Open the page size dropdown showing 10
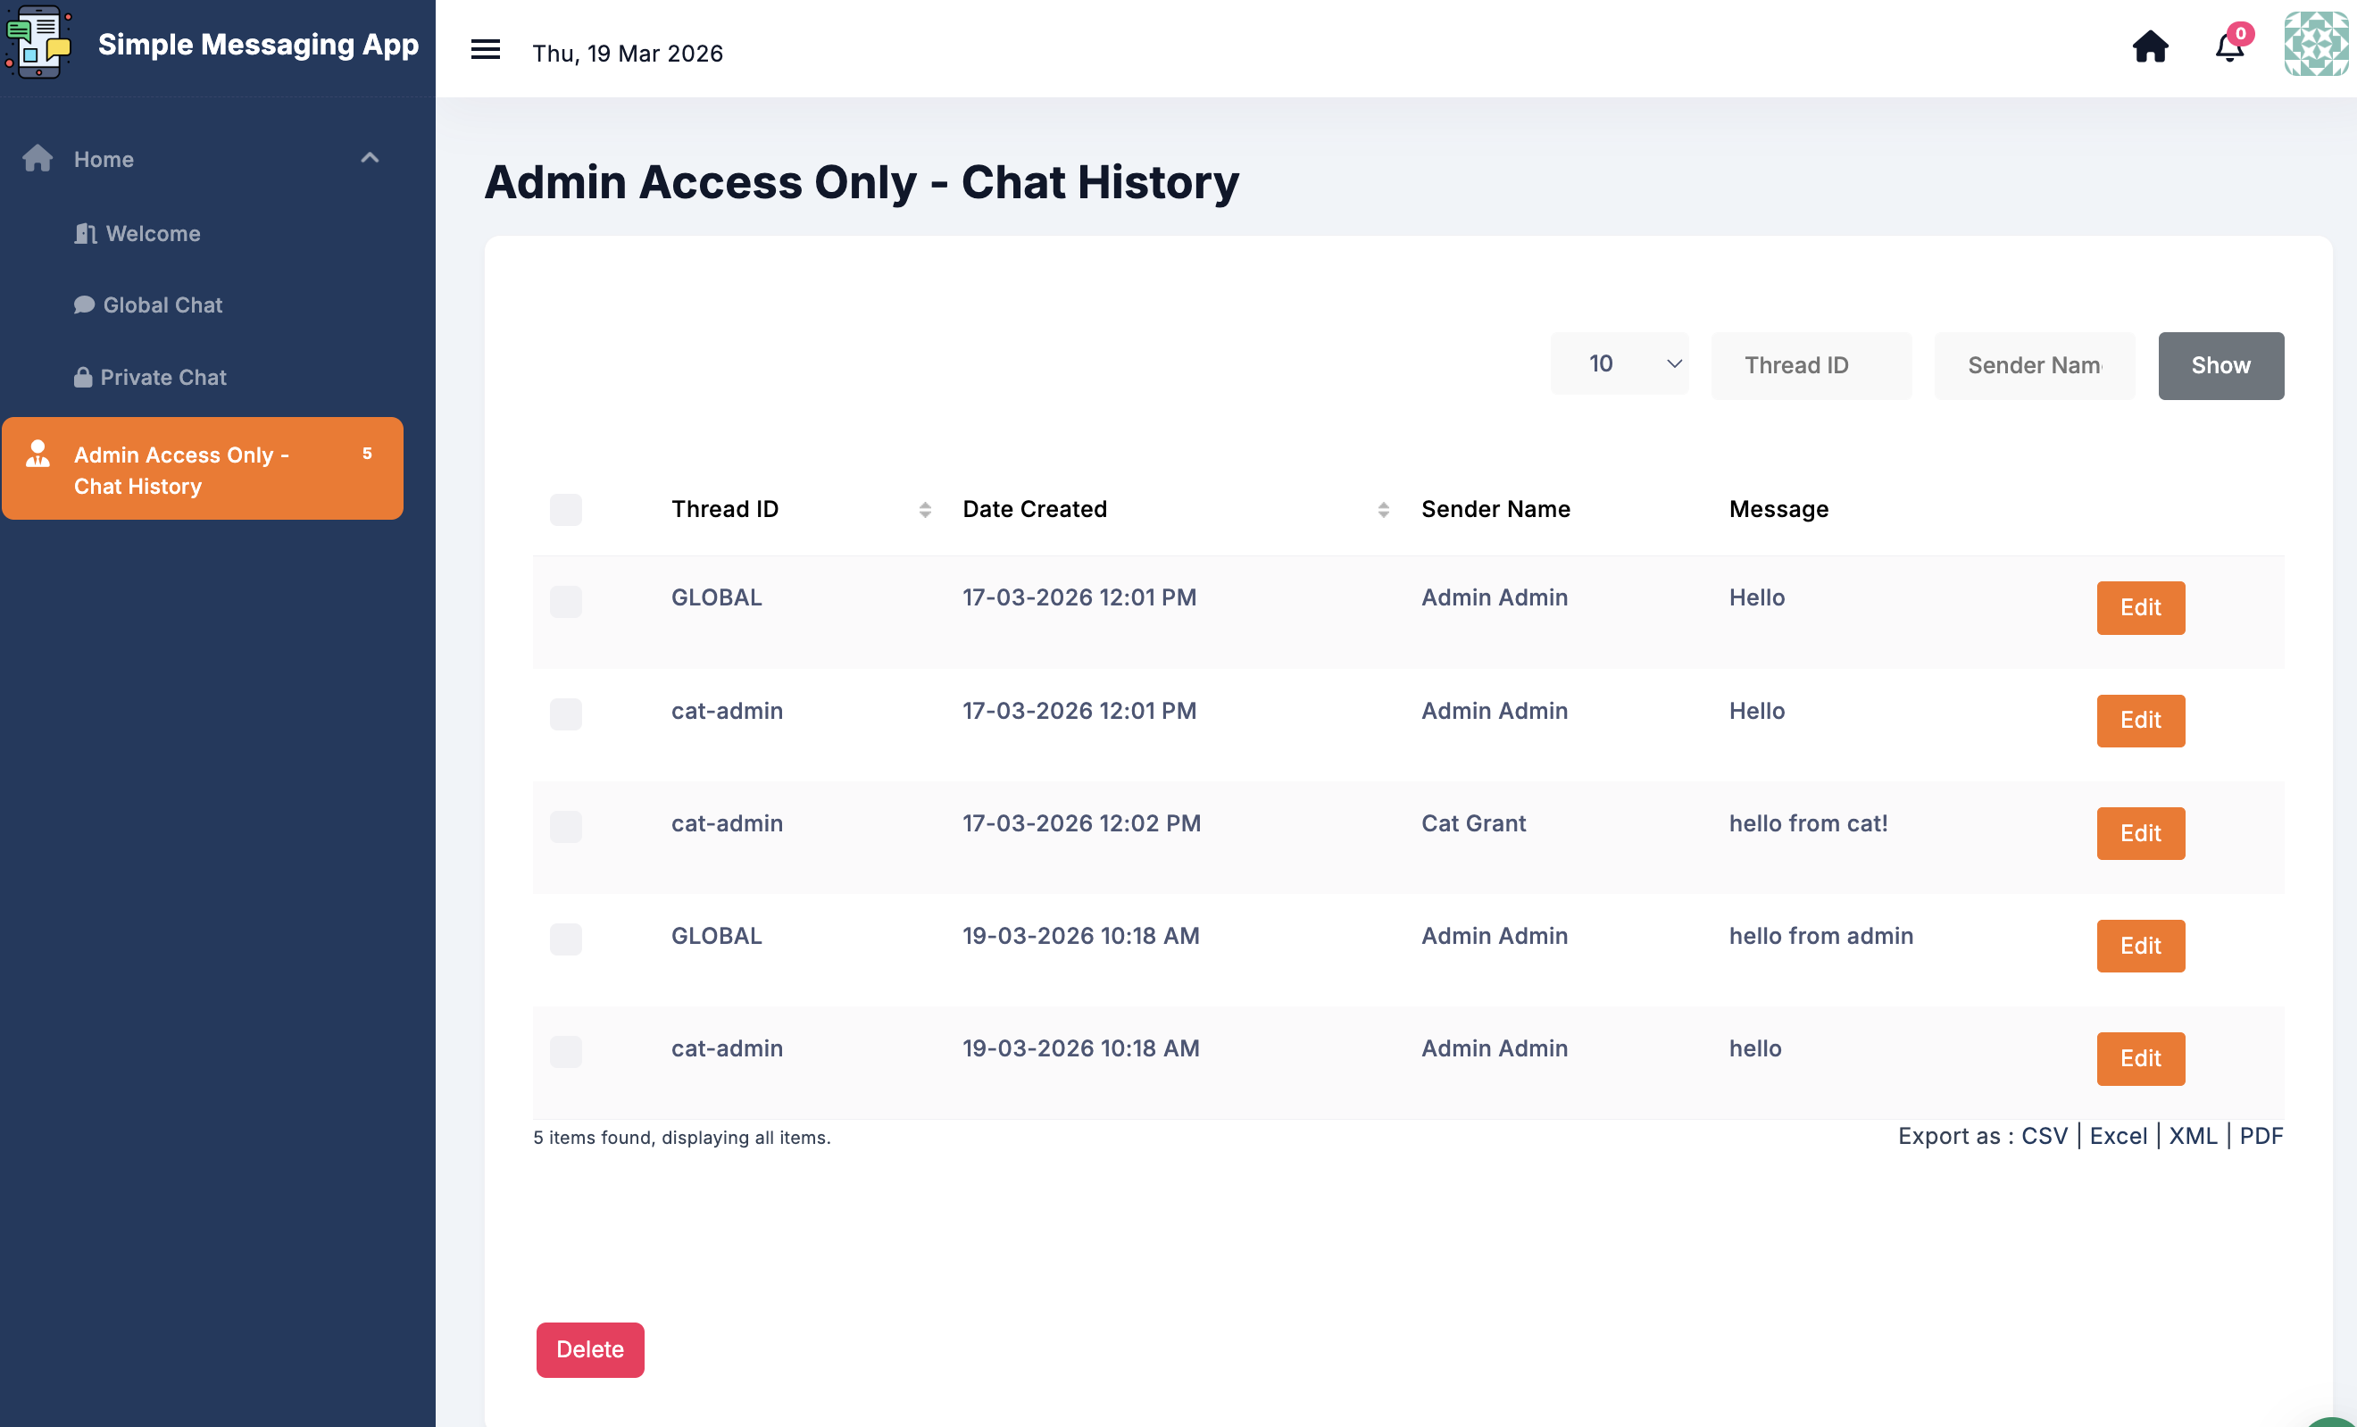Viewport: 2357px width, 1427px height. pos(1619,363)
